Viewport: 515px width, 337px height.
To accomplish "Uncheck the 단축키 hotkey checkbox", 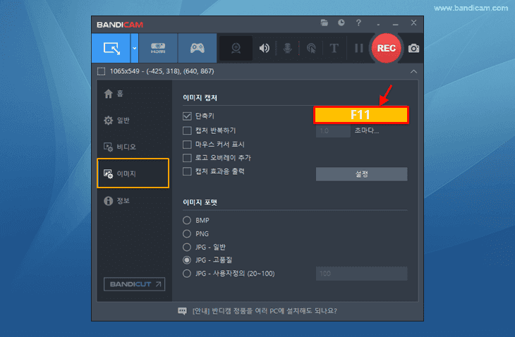I will point(187,116).
